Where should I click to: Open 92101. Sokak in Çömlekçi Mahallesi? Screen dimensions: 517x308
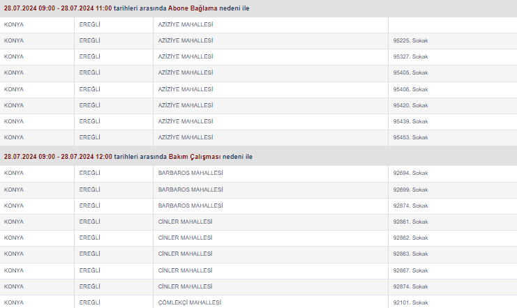(410, 302)
